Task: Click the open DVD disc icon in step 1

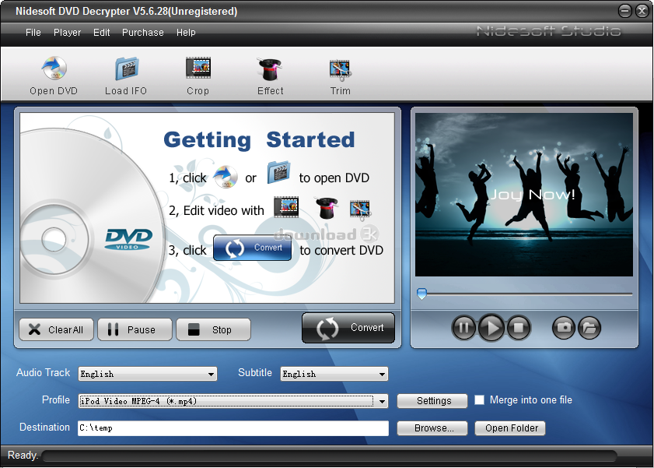Action: pos(226,177)
